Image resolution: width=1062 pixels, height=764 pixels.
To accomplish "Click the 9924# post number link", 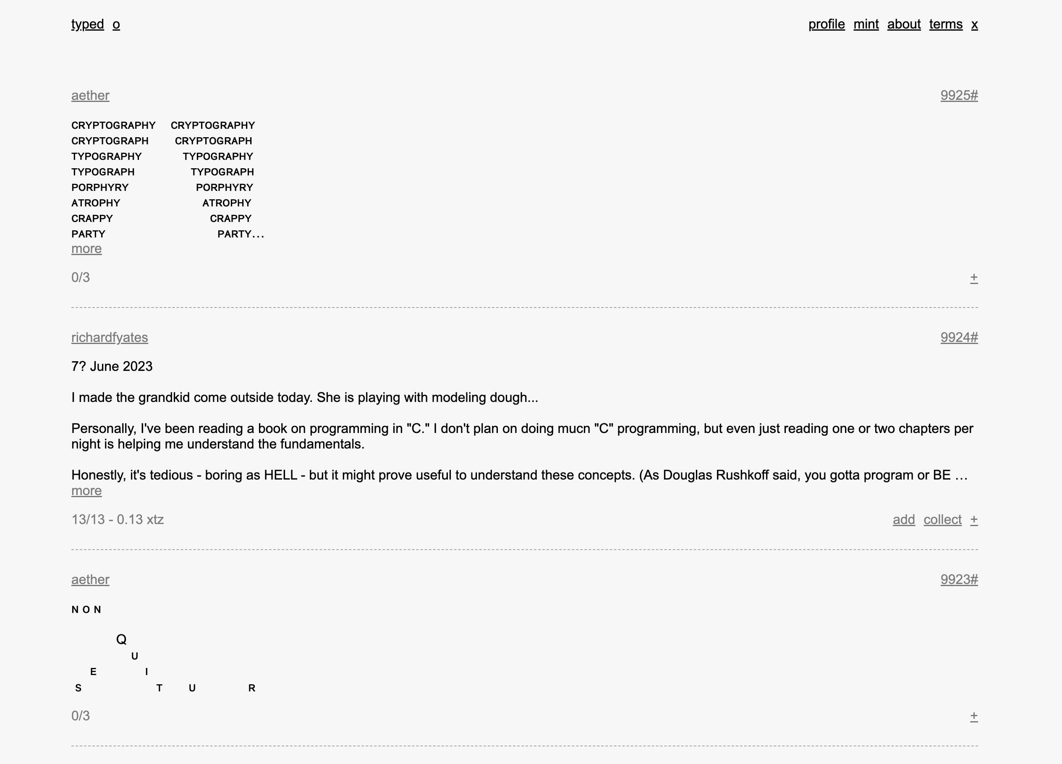I will (x=959, y=336).
